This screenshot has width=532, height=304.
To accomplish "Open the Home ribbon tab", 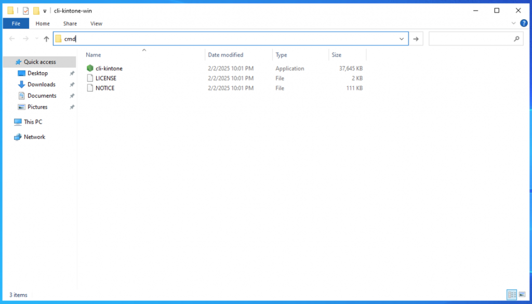I will click(43, 23).
